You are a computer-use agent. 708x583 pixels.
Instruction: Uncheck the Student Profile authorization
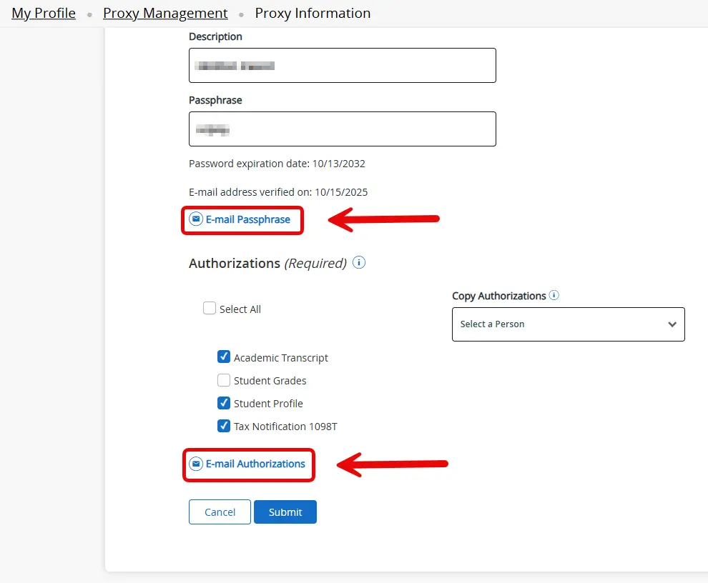224,403
